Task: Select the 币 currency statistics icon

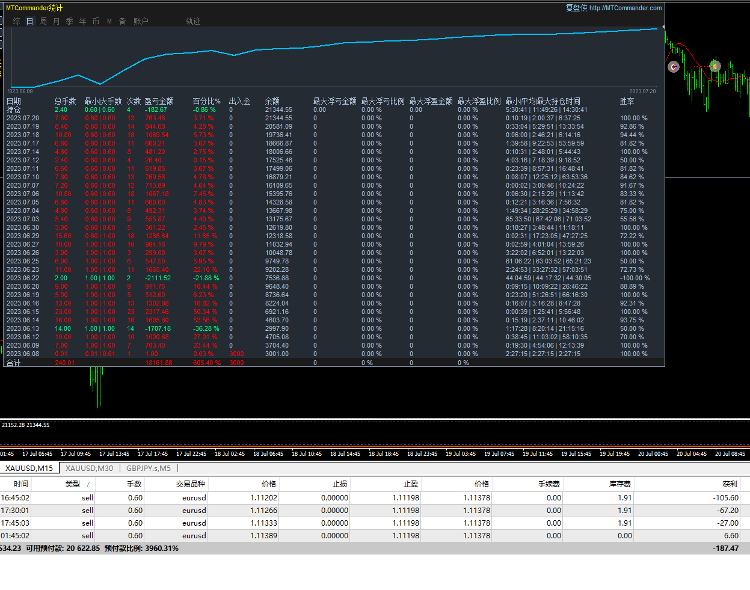Action: click(96, 21)
